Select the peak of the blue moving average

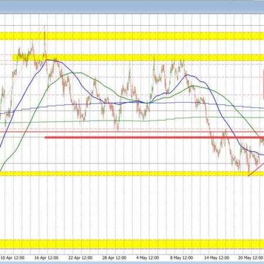(48, 60)
